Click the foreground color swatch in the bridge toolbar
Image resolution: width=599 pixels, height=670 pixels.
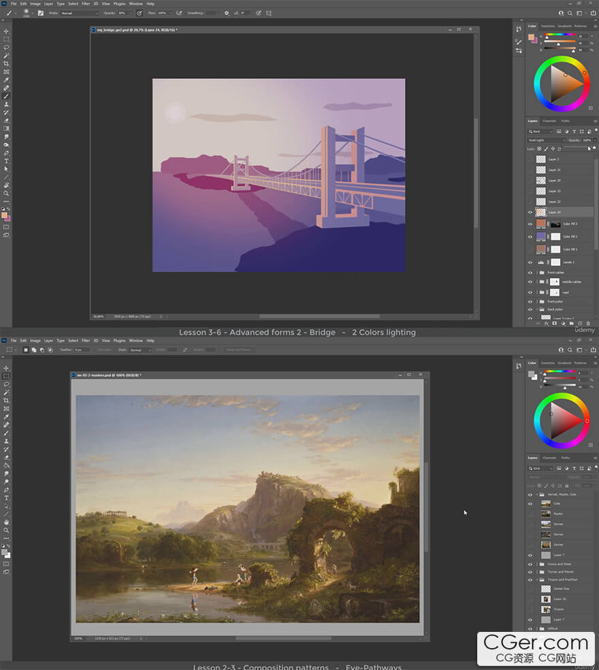tap(4, 216)
